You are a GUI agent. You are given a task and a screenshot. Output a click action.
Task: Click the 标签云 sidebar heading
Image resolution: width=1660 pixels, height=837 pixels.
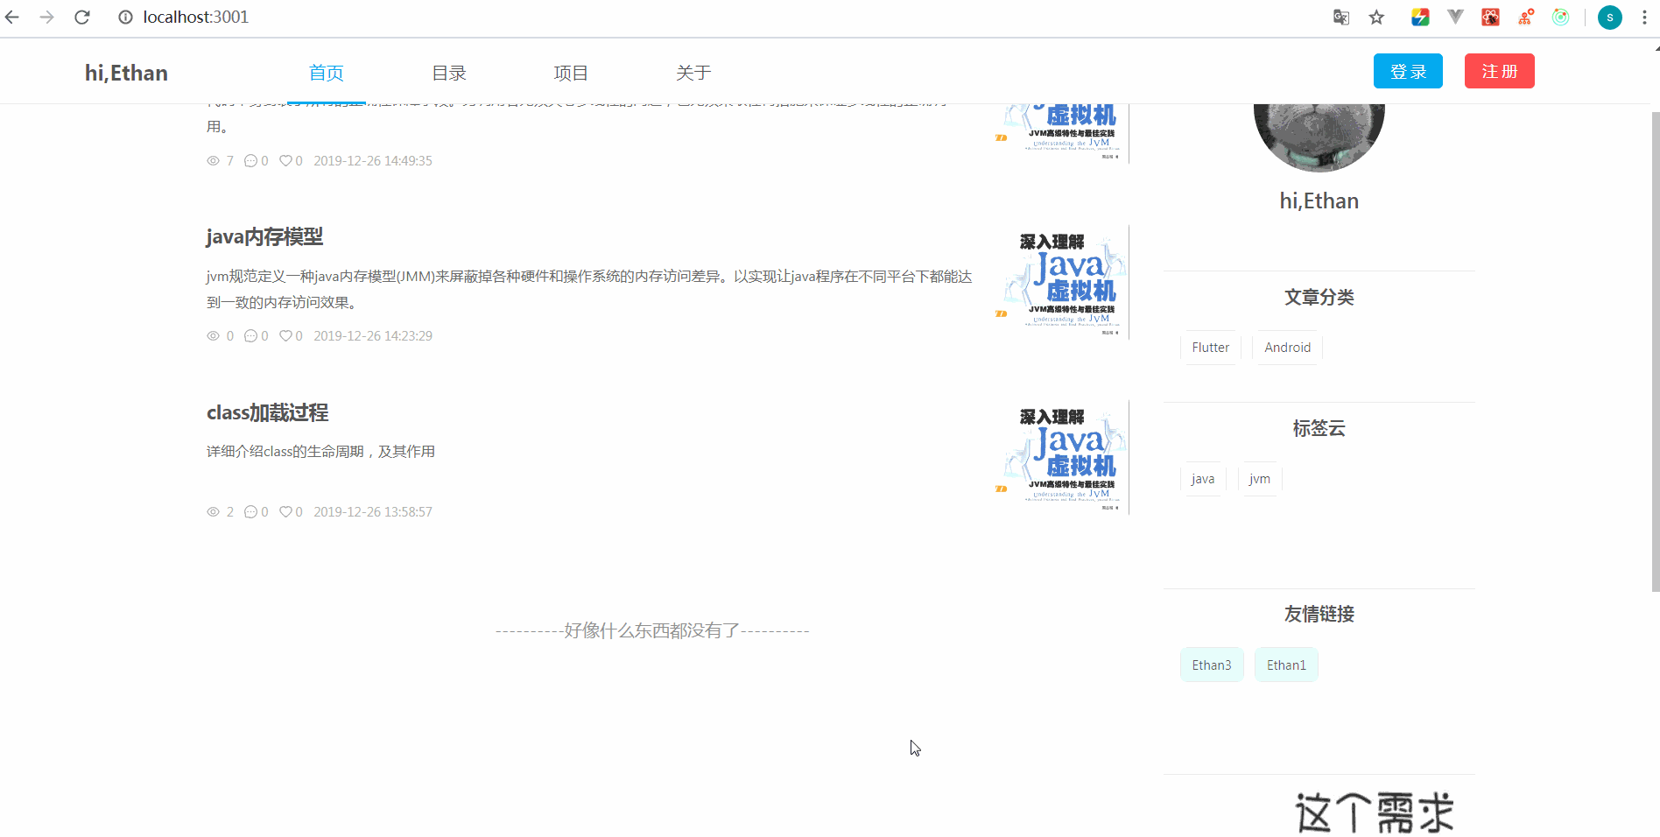pyautogui.click(x=1319, y=429)
